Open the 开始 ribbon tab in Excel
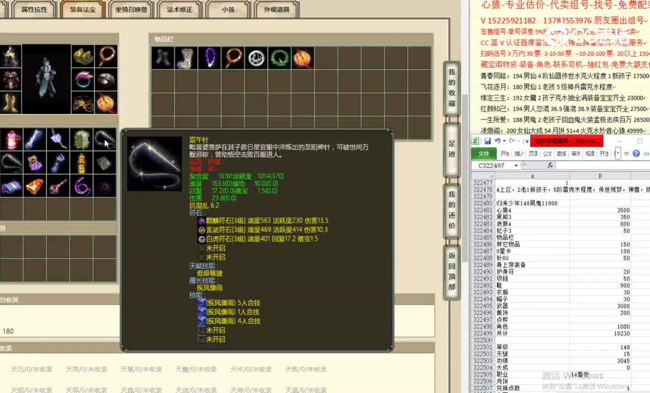The image size is (650, 393). tap(506, 153)
